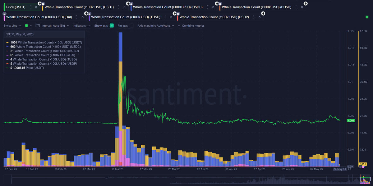Click lock icon on Whale Transaction Count (USDT)
The width and height of the screenshot is (373, 186).
coord(43,3)
